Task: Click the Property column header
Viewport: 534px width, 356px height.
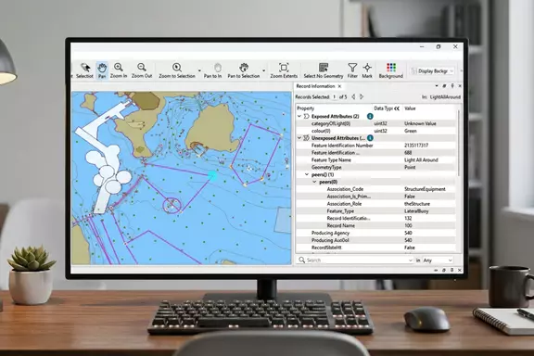Action: [x=306, y=108]
